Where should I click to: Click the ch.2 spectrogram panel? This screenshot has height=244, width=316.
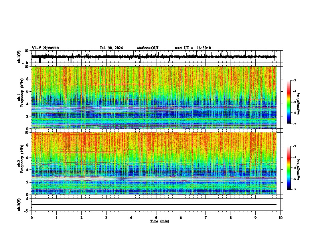coord(154,163)
